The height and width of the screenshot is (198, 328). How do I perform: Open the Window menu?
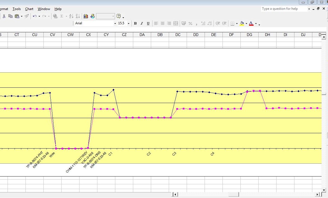click(x=44, y=9)
